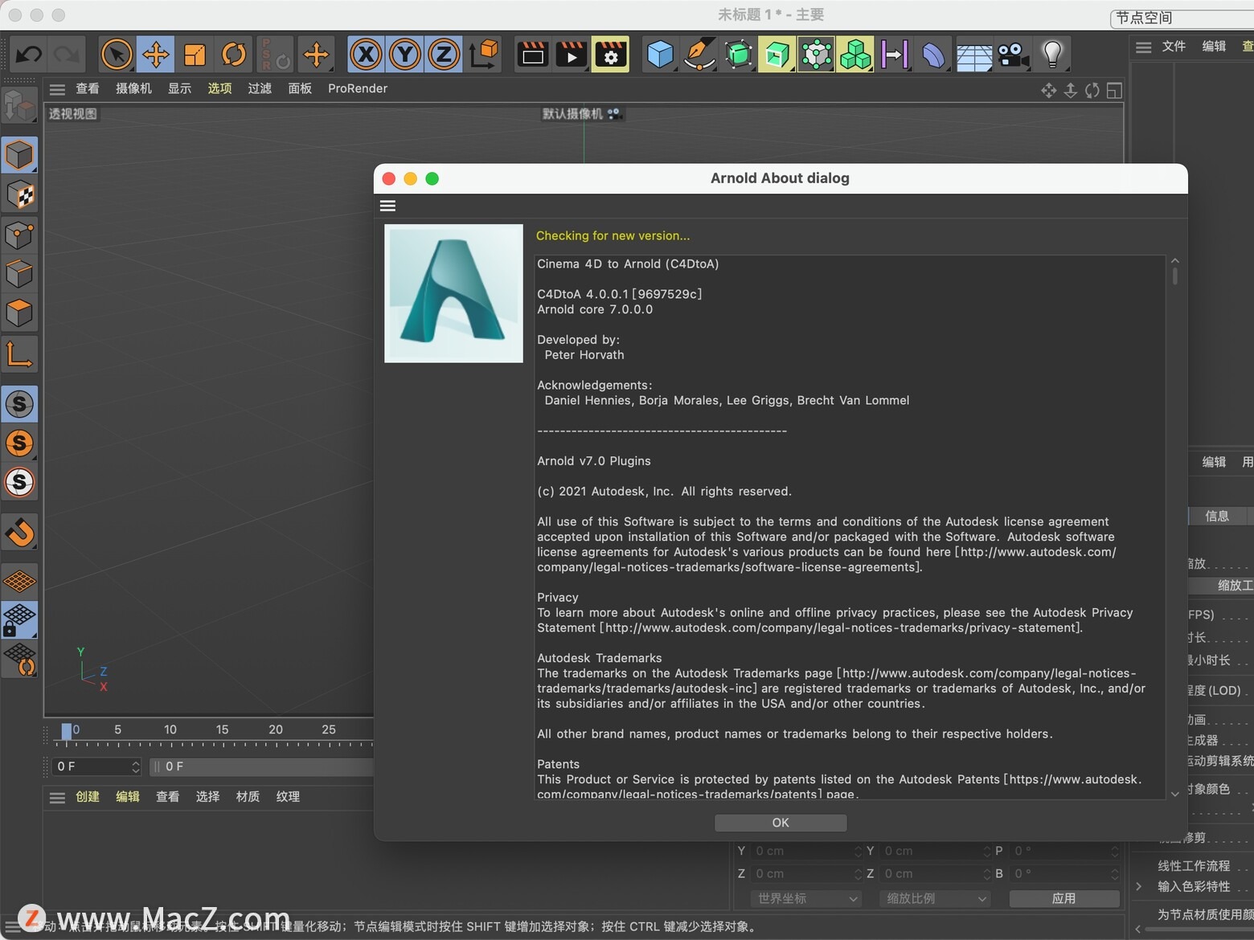Image resolution: width=1254 pixels, height=940 pixels.
Task: Select the Move tool in the toolbar
Action: (155, 54)
